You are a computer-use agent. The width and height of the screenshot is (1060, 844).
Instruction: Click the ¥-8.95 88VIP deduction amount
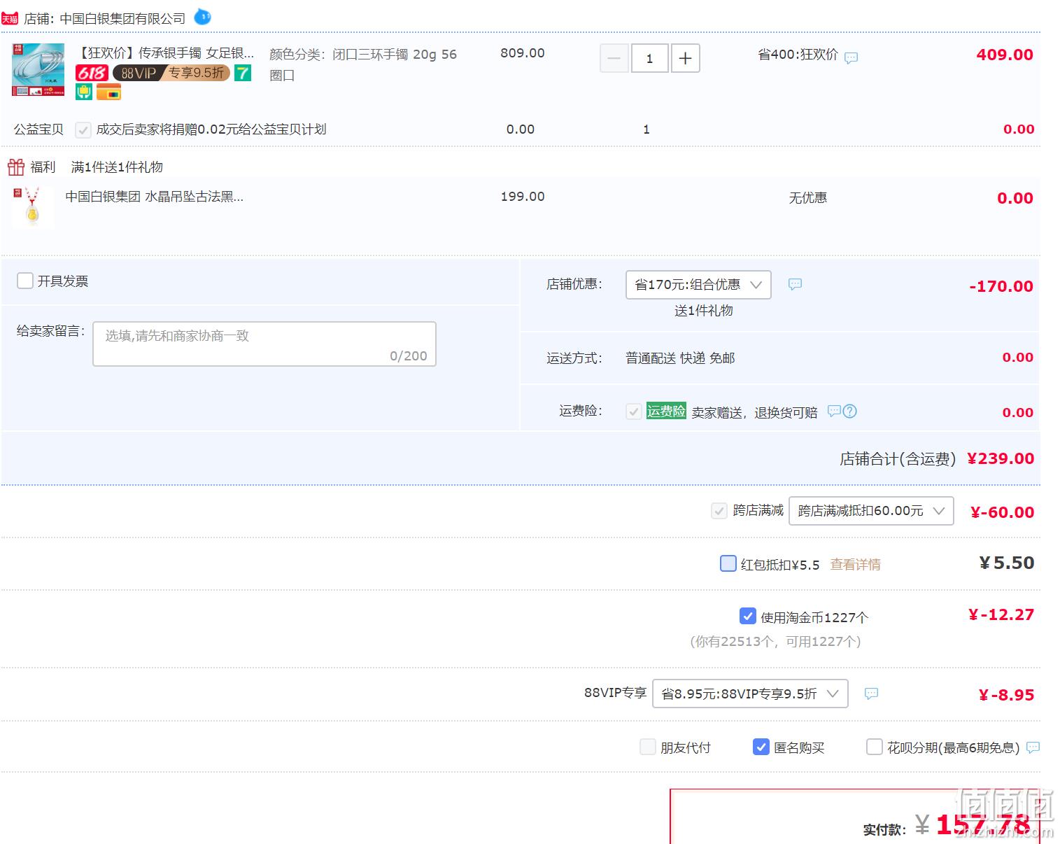[1006, 695]
